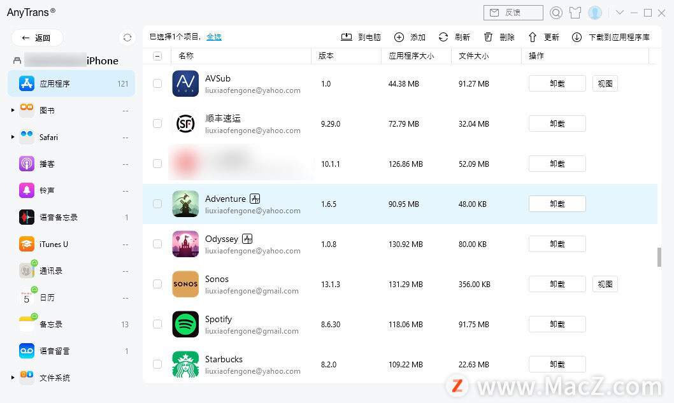Delete selected app with 删除

click(x=499, y=38)
